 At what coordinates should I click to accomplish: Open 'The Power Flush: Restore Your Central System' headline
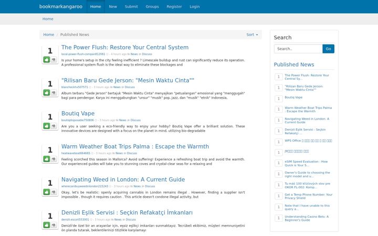pyautogui.click(x=125, y=47)
